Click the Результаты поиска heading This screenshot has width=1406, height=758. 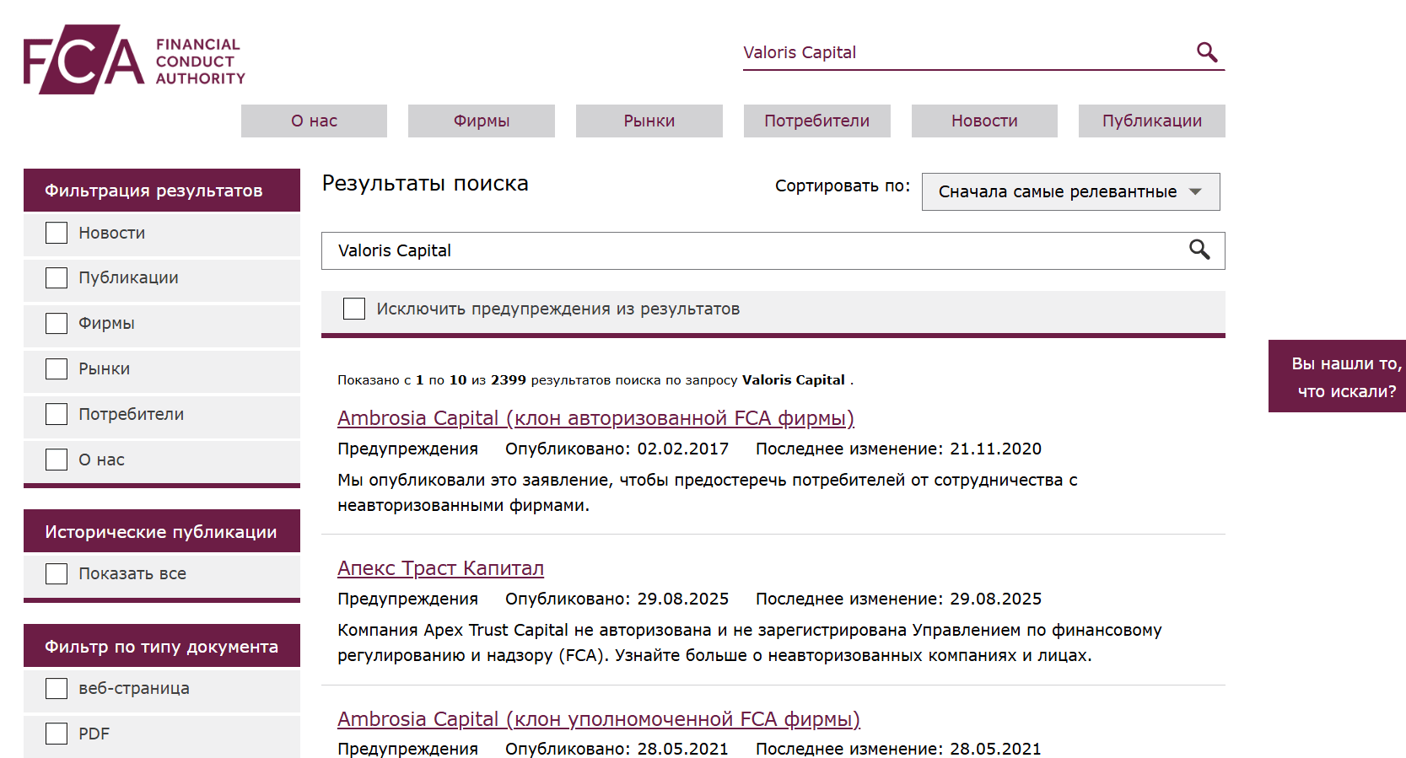(425, 184)
